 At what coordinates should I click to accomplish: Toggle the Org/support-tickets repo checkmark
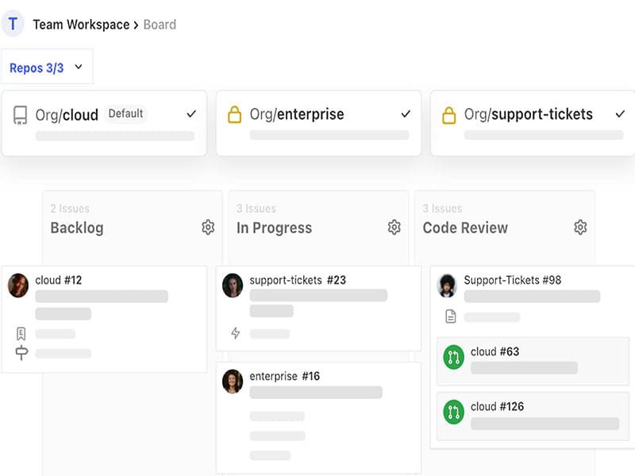pyautogui.click(x=620, y=114)
